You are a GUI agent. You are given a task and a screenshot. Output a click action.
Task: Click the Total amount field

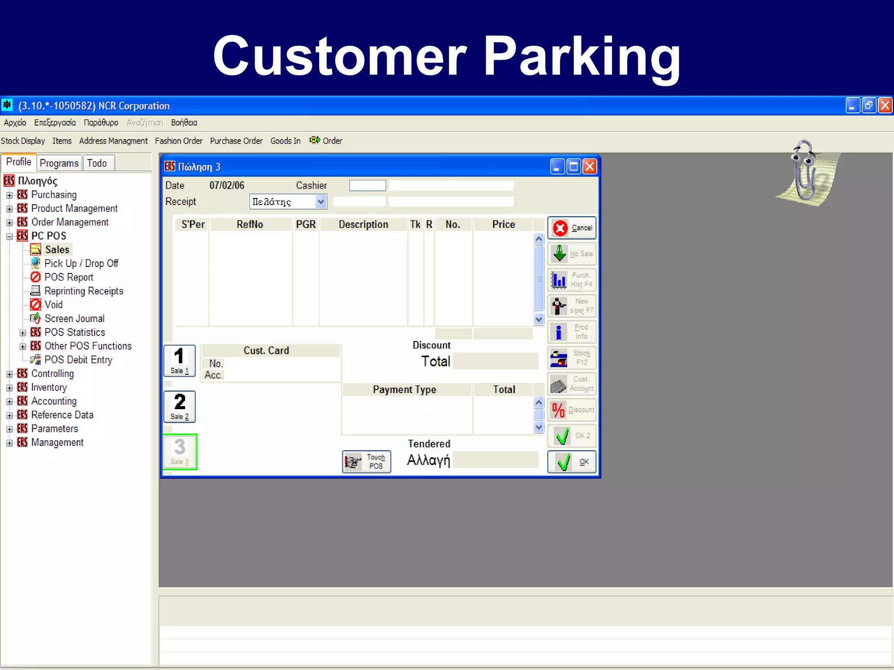[x=495, y=361]
